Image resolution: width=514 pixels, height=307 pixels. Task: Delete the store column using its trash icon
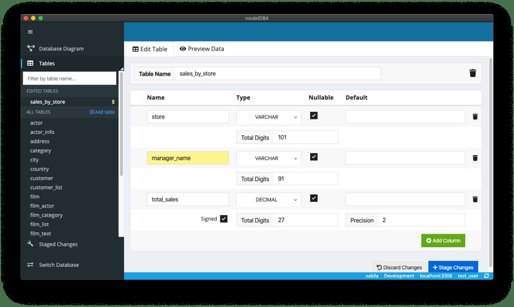tap(475, 117)
